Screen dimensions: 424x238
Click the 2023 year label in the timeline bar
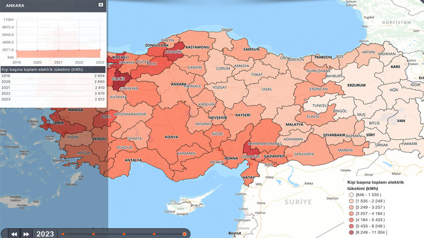pyautogui.click(x=45, y=234)
